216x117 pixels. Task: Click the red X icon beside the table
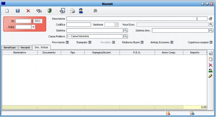[x=211, y=65]
